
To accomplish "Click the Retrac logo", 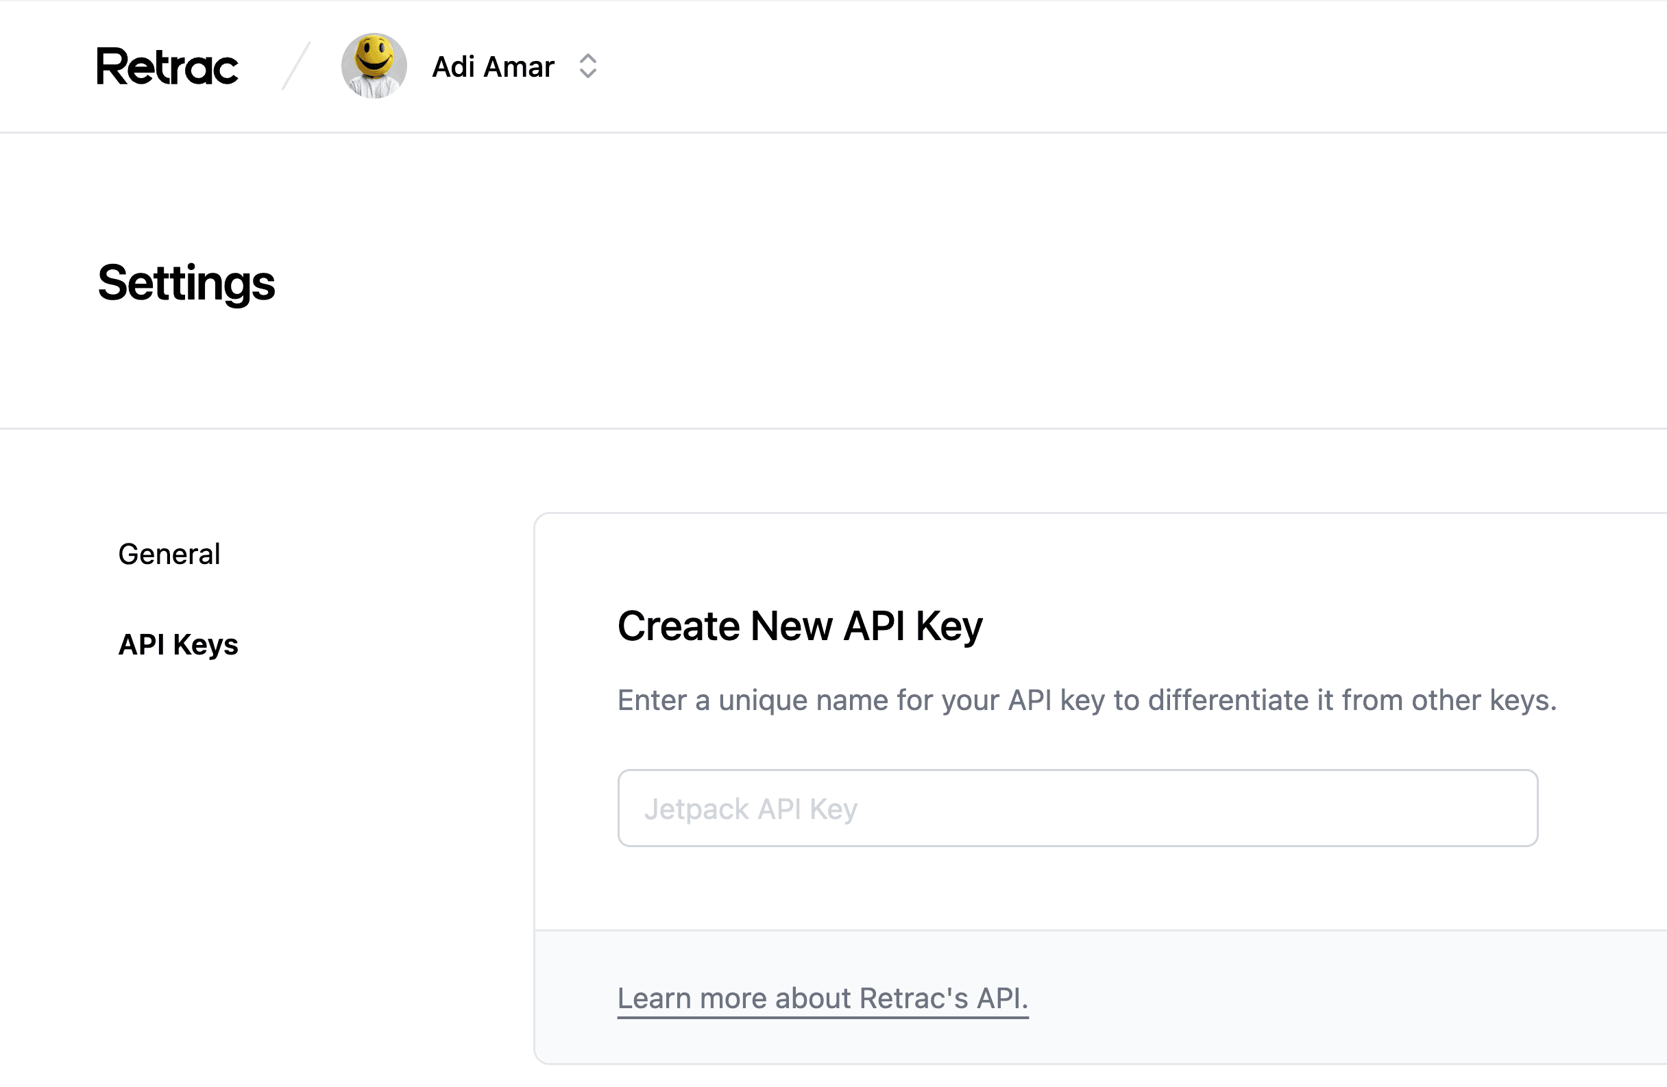I will click(167, 66).
